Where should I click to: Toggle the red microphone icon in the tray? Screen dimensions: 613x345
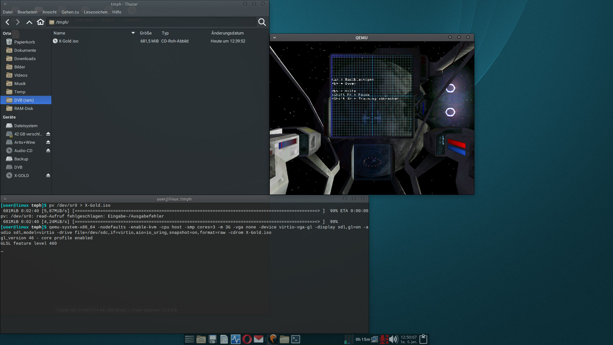tap(383, 339)
